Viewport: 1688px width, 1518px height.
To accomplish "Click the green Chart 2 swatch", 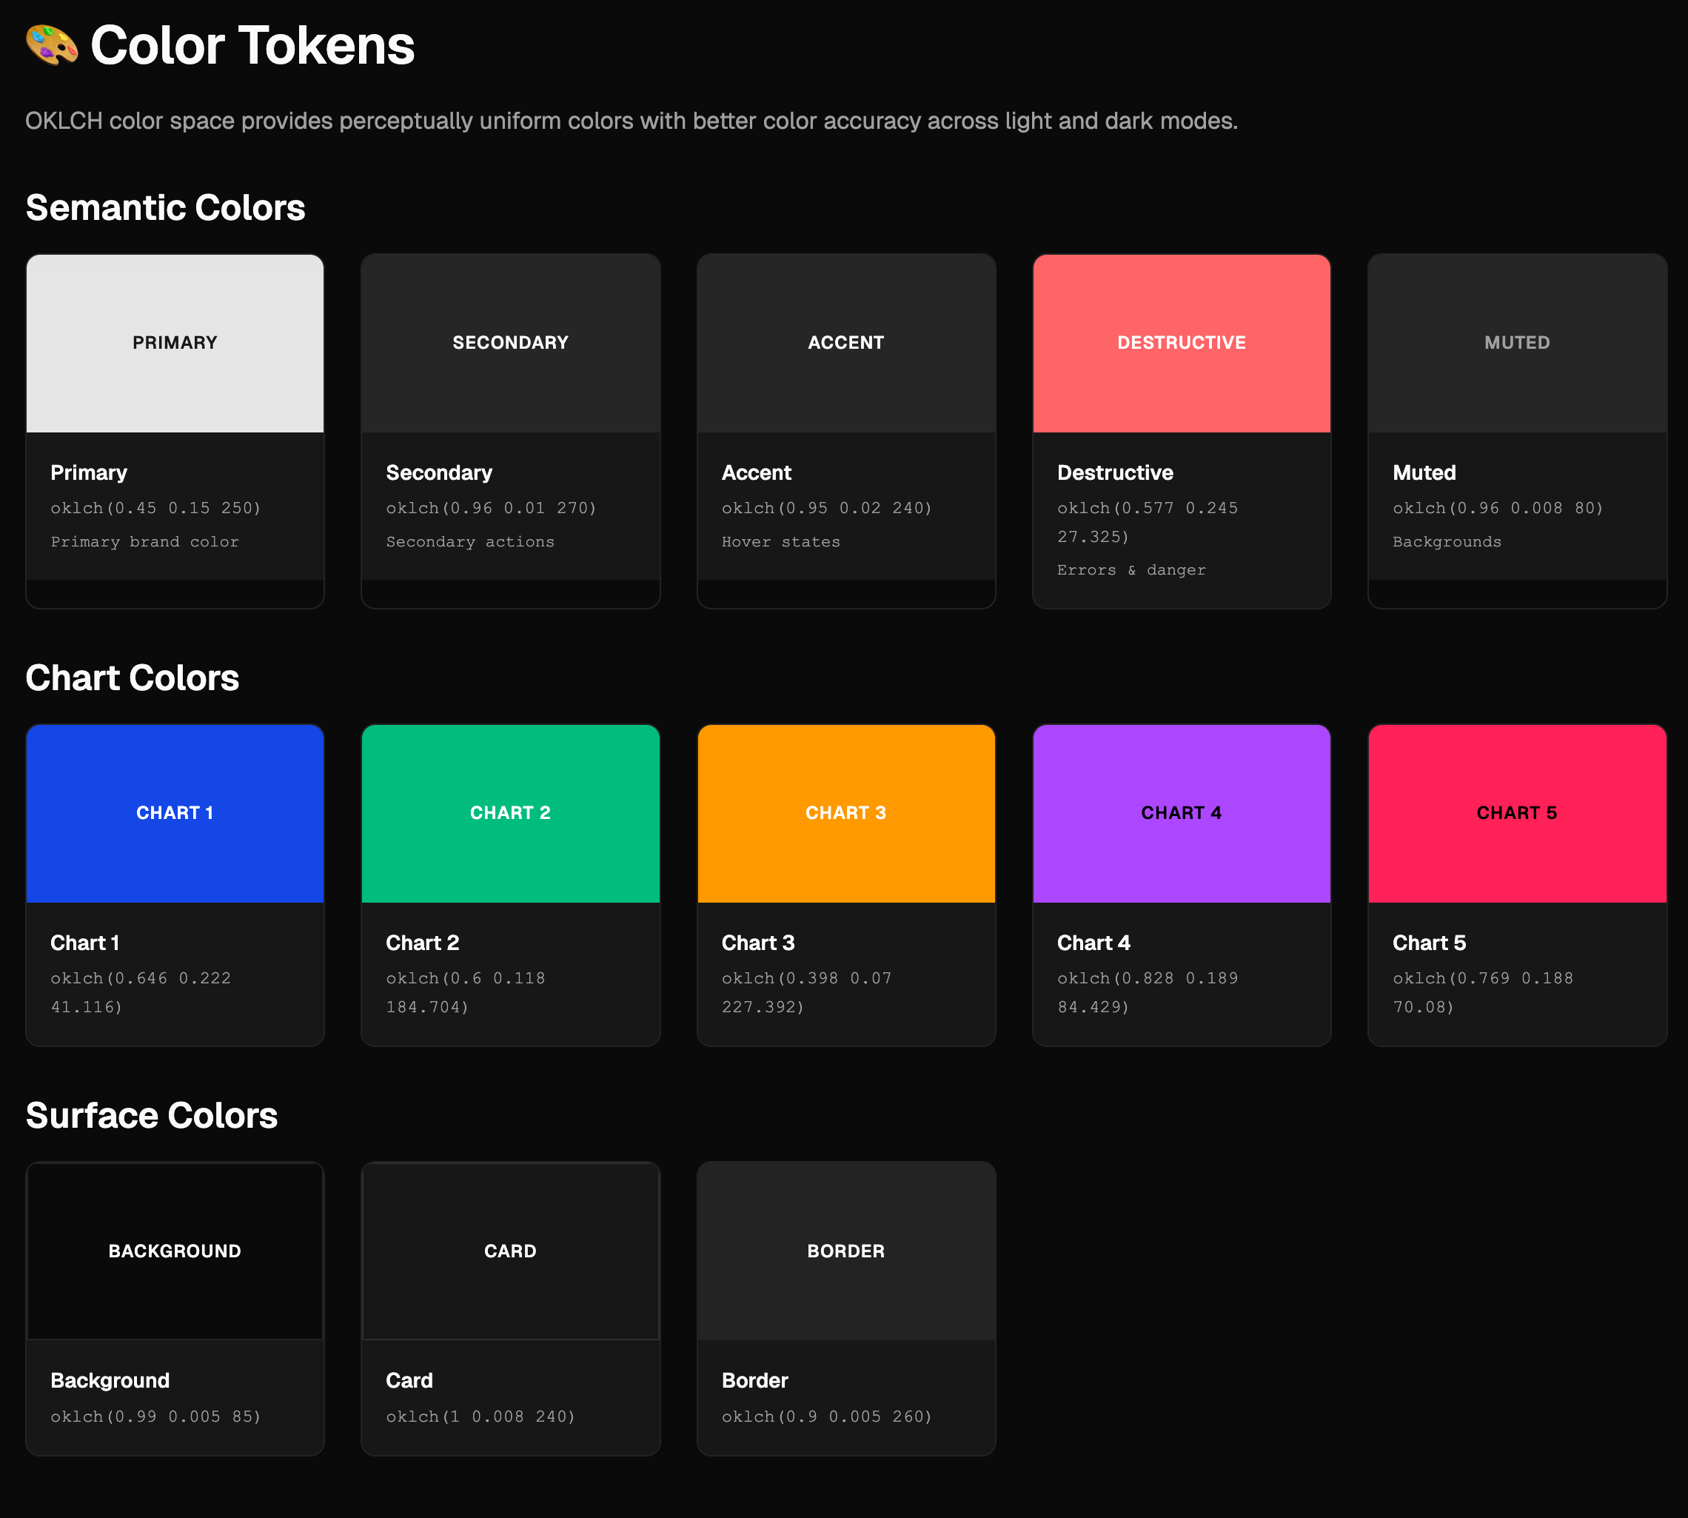I will point(510,813).
